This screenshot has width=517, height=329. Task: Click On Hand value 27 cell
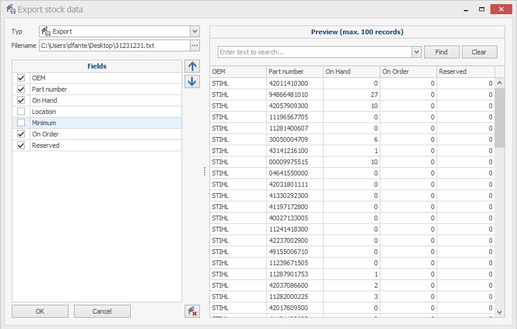(x=351, y=95)
